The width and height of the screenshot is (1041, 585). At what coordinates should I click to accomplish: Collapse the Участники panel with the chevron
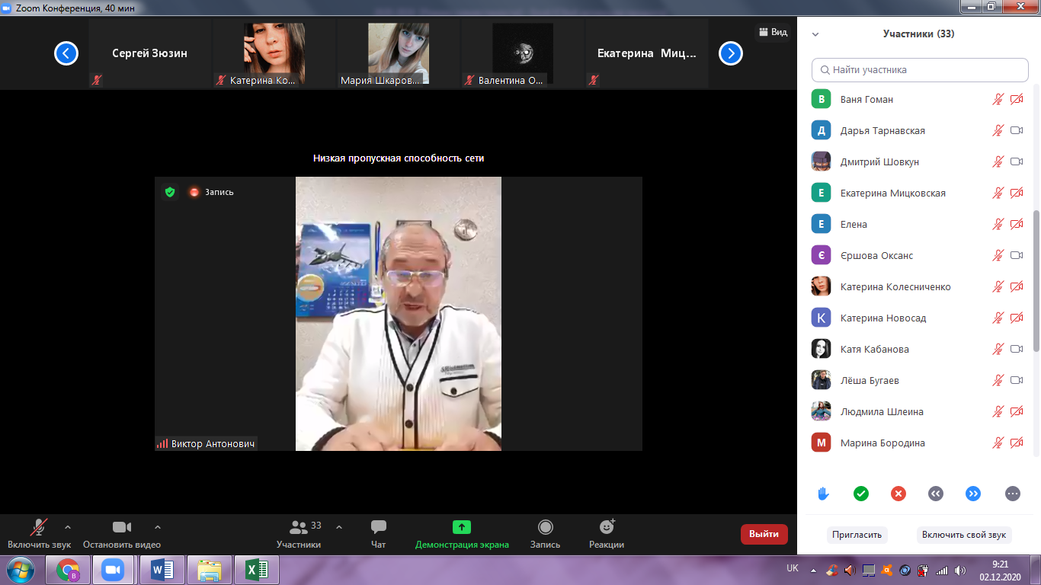pyautogui.click(x=815, y=34)
